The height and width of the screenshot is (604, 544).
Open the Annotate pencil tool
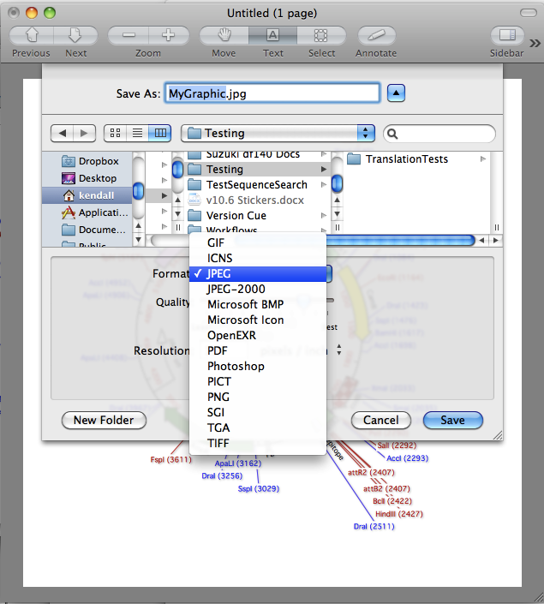(x=376, y=36)
